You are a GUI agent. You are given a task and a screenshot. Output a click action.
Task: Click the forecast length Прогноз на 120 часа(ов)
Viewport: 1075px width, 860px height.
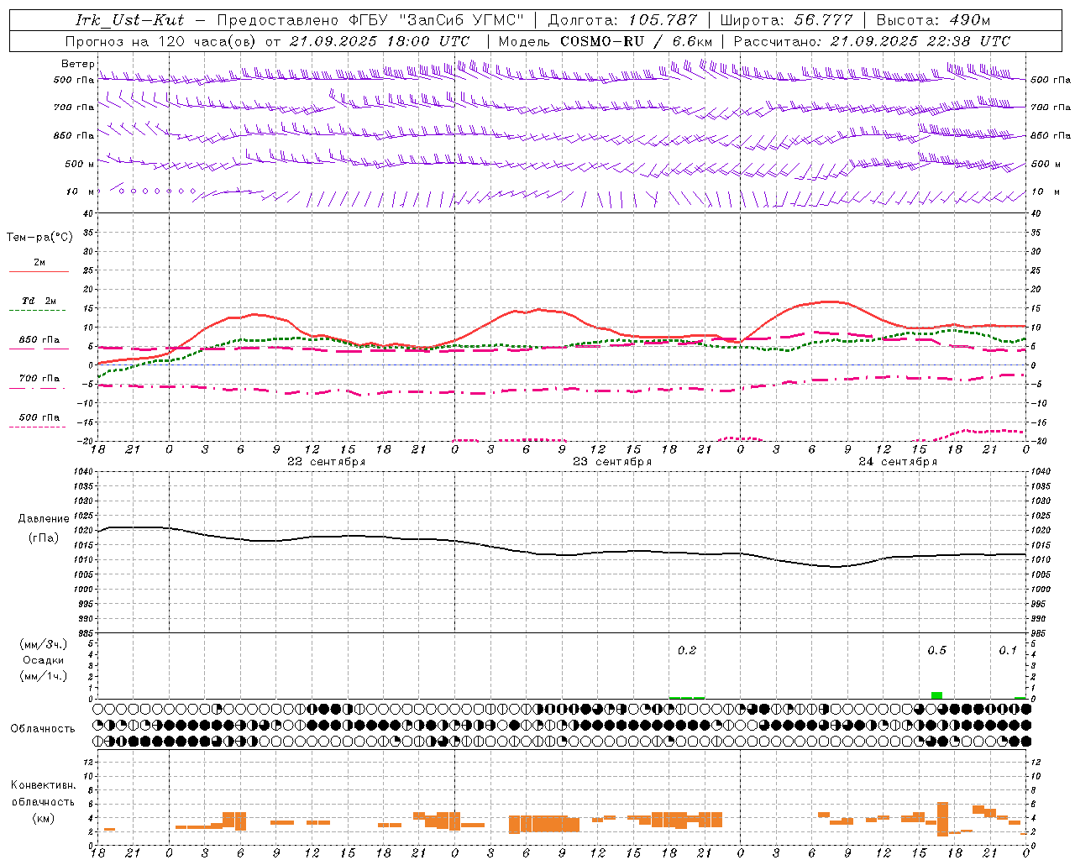pyautogui.click(x=161, y=41)
